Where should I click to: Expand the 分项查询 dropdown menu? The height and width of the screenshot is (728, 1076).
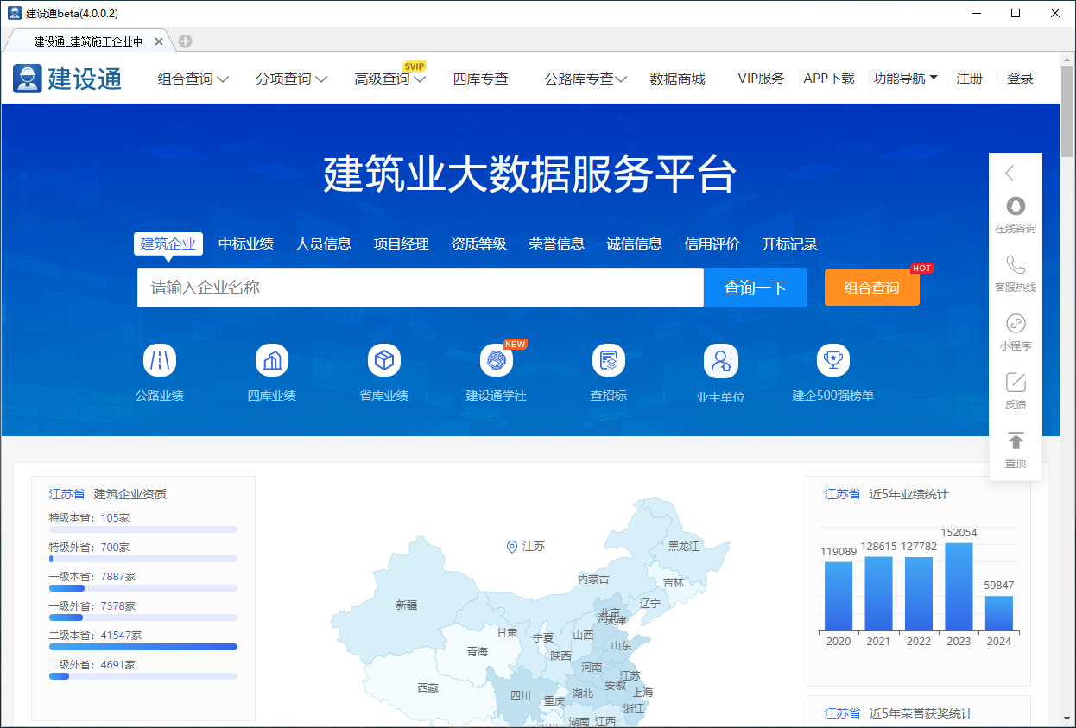tap(291, 79)
